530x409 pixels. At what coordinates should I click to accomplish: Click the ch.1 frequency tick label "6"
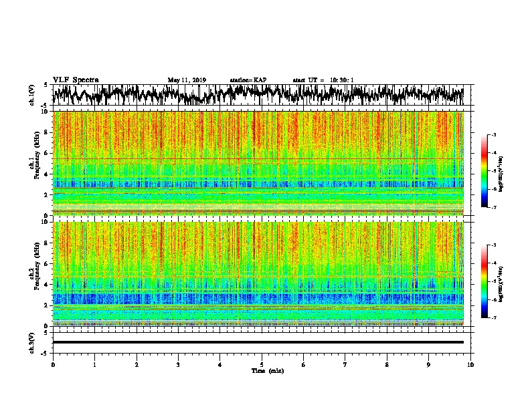click(x=46, y=153)
